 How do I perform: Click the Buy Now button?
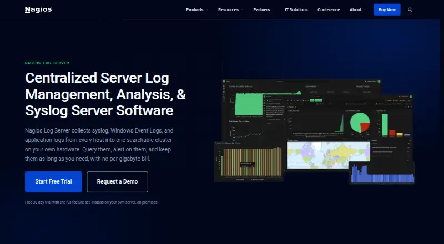click(387, 9)
